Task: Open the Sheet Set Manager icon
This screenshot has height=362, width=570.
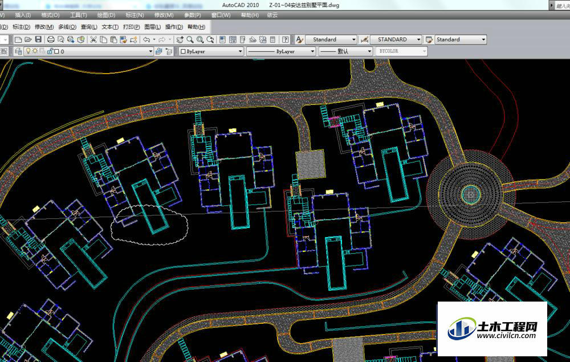Action: pos(253,39)
